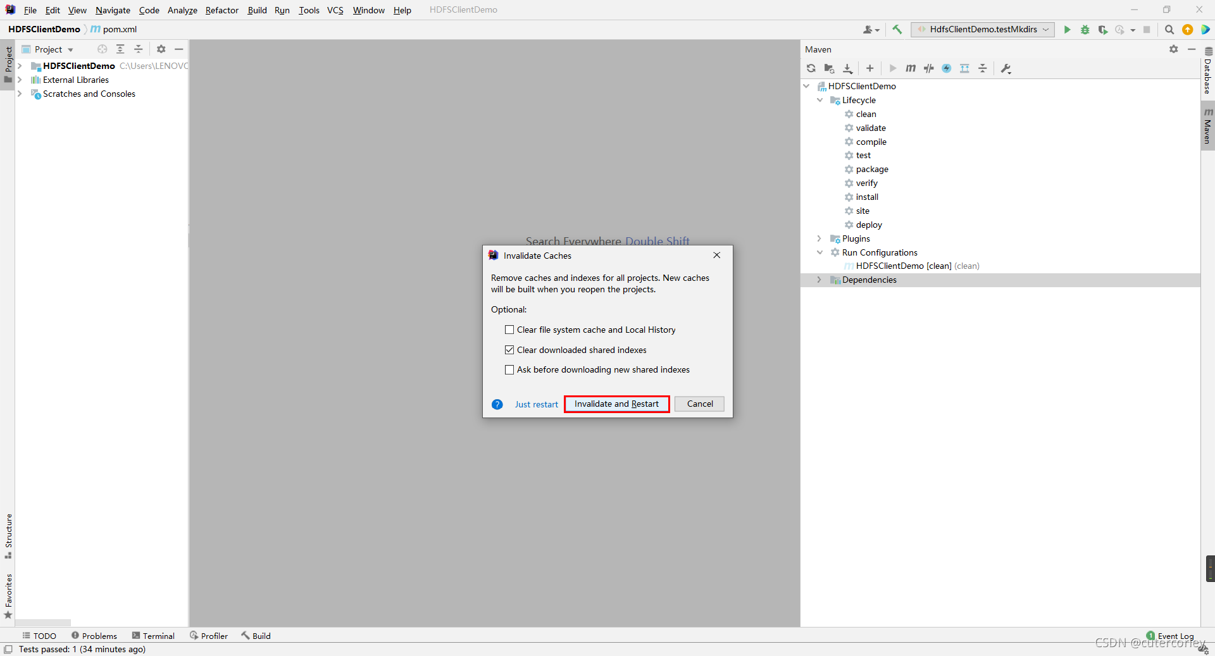Screen dimensions: 1215x656
Task: Enable Clear file system cache and Local History
Action: (x=509, y=330)
